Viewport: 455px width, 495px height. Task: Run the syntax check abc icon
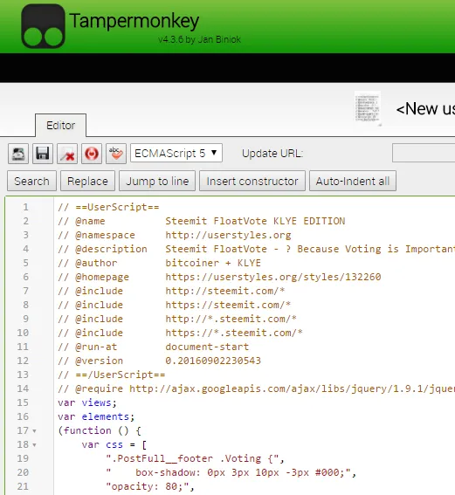116,154
